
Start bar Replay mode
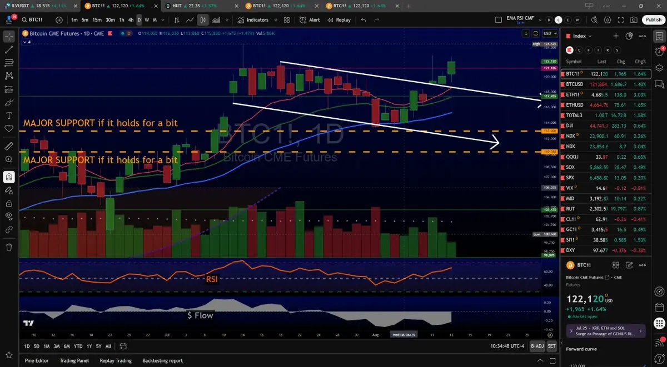[339, 20]
